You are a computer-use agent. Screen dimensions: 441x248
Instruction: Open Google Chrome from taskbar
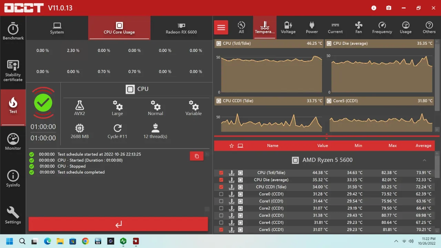pyautogui.click(x=85, y=241)
